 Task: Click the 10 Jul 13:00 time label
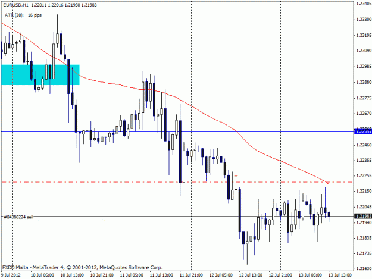click(72, 275)
